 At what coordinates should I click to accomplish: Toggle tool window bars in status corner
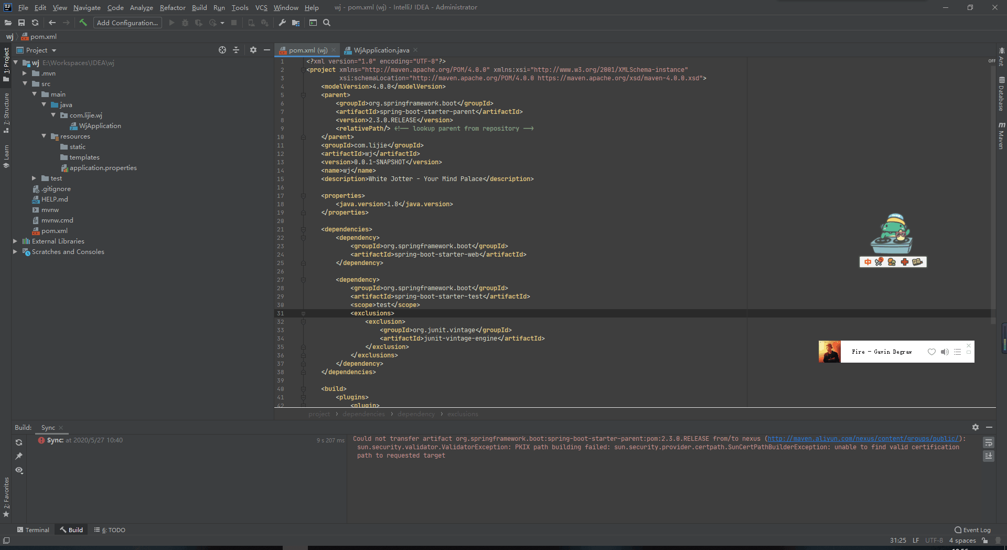[6, 540]
